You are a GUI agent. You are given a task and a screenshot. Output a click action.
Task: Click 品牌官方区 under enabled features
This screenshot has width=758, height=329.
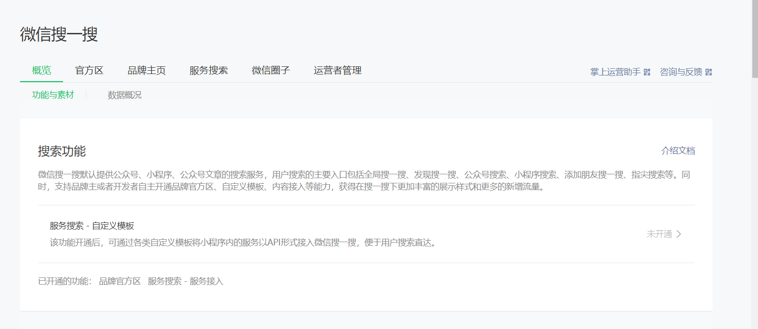120,281
